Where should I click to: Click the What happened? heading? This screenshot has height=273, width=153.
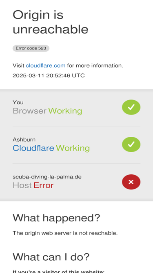tap(56, 218)
